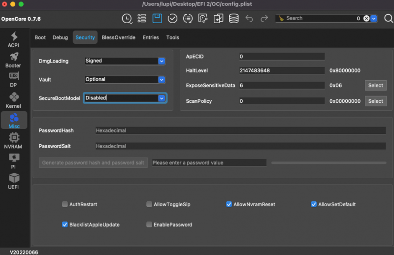This screenshot has height=255, width=394.
Task: Click Select button beside ExposeSensitiveData
Action: point(375,85)
